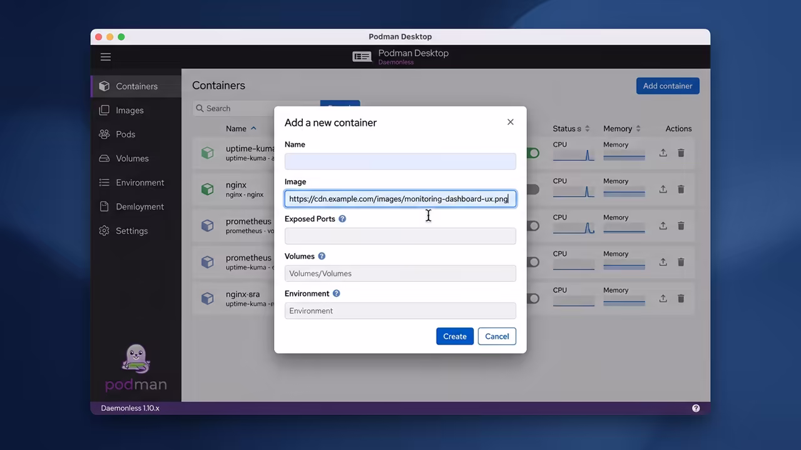This screenshot has height=450, width=801.
Task: Open the Containers section in sidebar
Action: (x=136, y=86)
